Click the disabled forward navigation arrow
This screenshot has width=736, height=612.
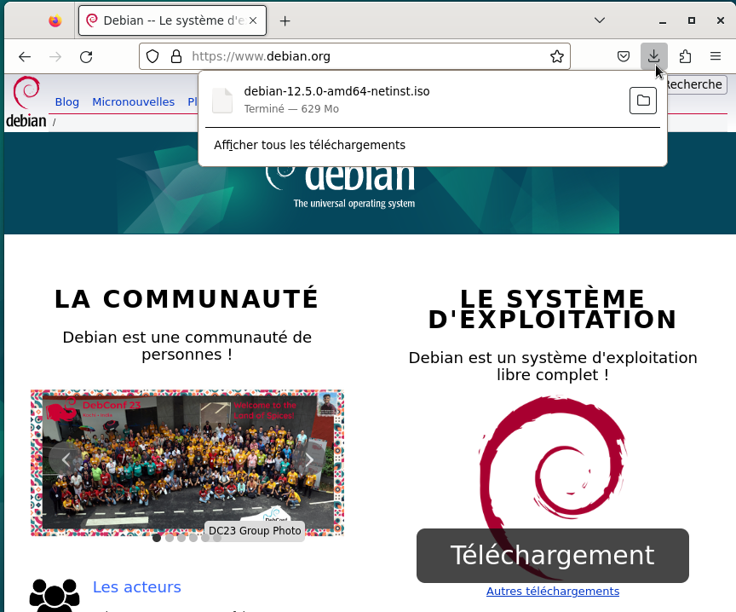click(55, 57)
